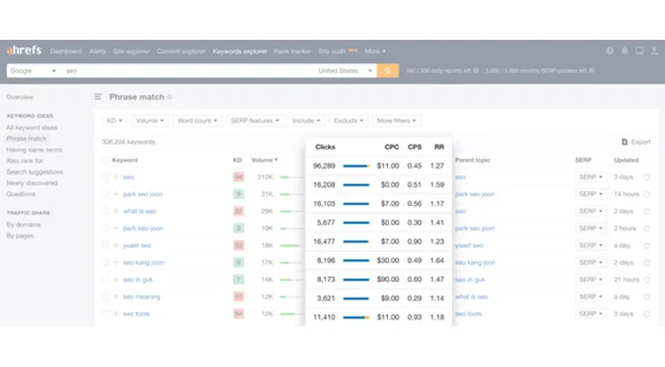Open the Include filter dropdown
The image size is (665, 367).
point(307,121)
